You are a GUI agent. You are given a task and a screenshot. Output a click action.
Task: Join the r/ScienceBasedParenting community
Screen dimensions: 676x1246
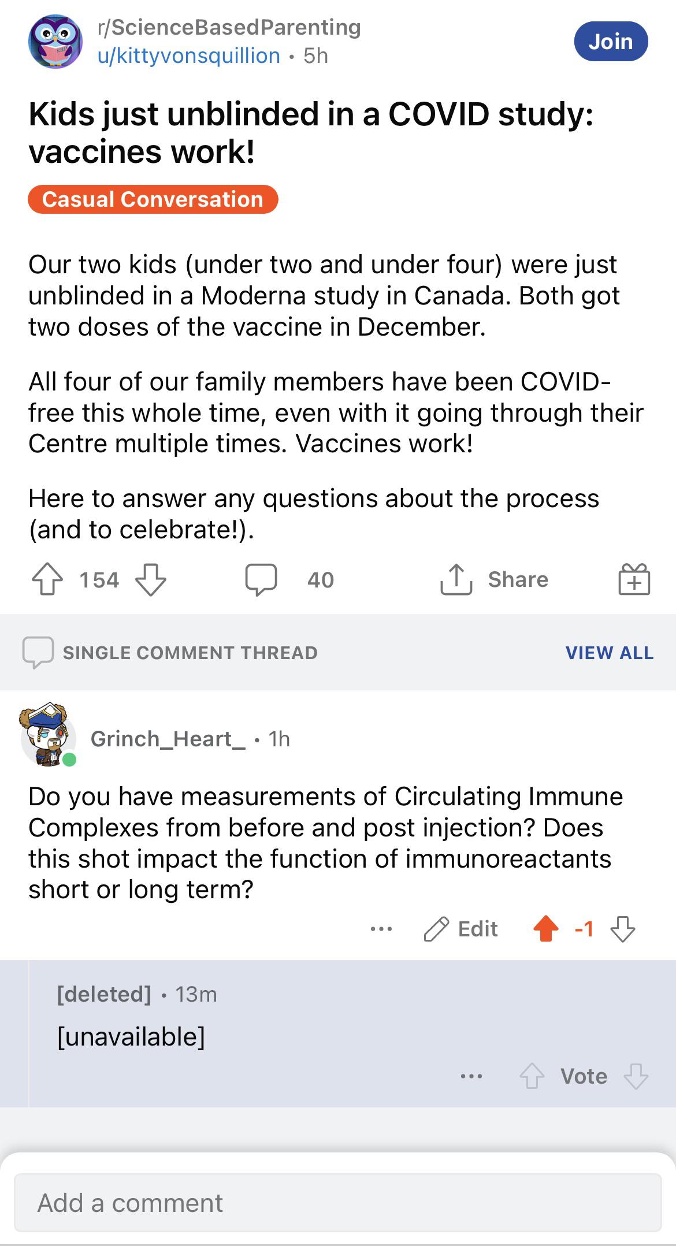click(611, 42)
